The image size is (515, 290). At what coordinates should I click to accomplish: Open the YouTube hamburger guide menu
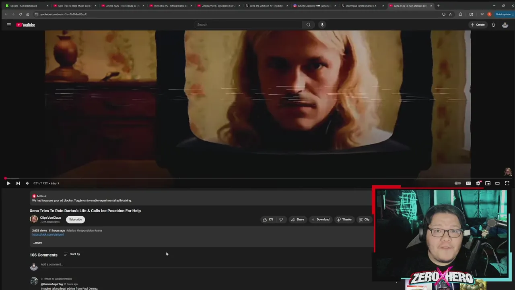pos(8,25)
